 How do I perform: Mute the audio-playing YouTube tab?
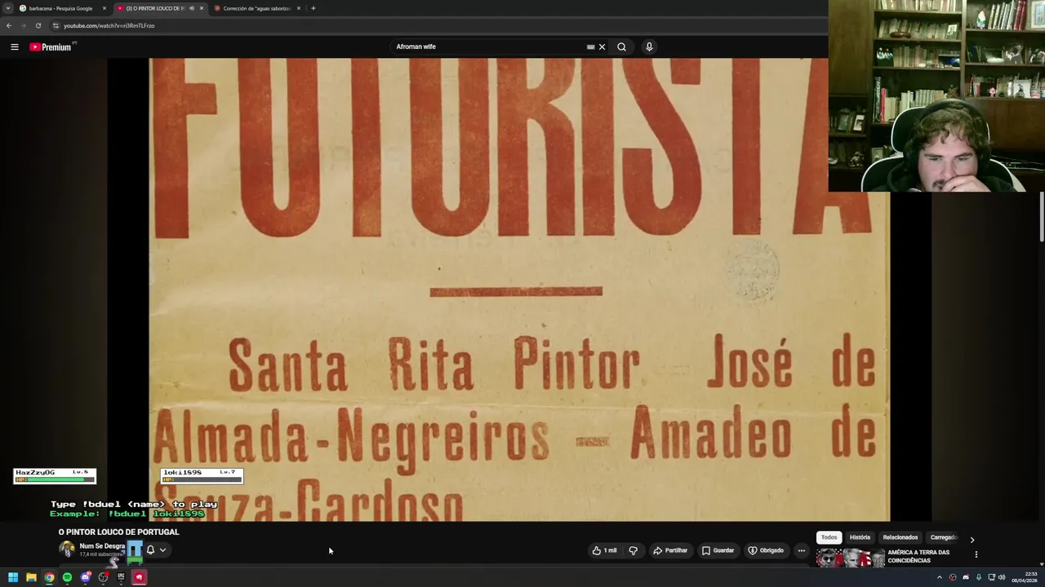tap(192, 8)
